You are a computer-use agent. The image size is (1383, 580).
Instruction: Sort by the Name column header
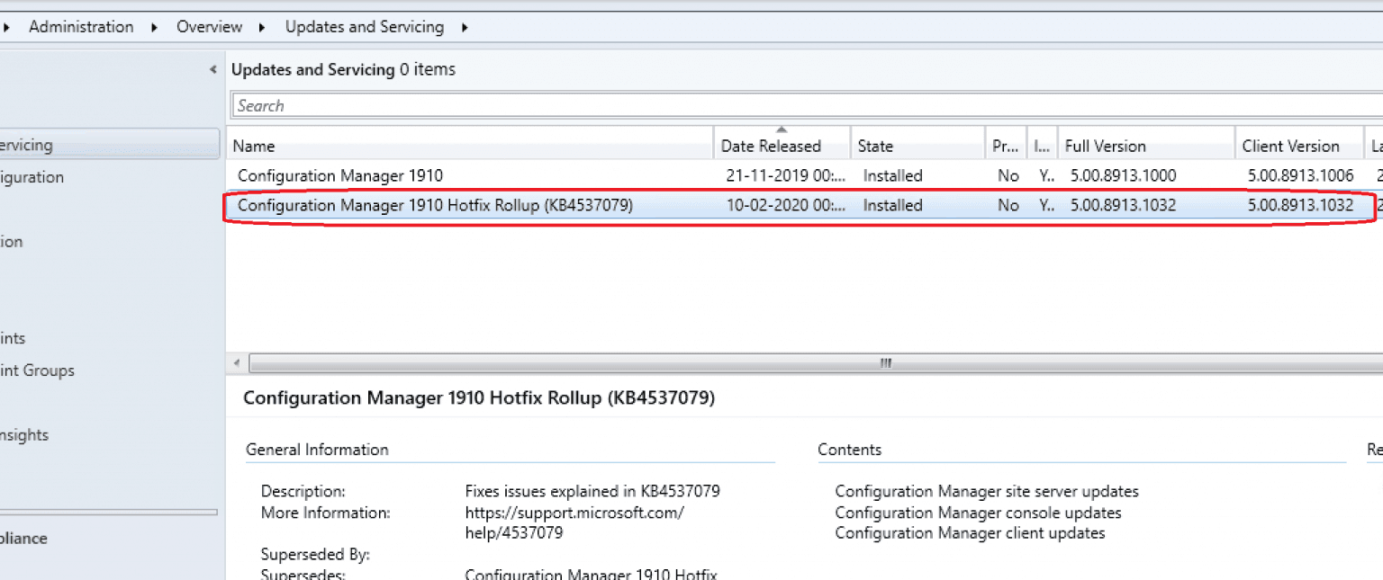click(x=470, y=146)
